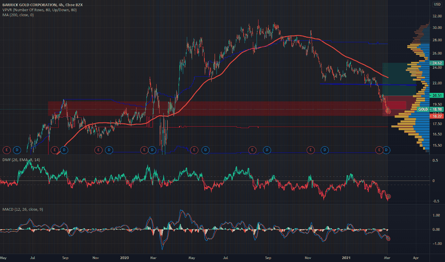
Task: Open earnings E marker between Jul and Sep 2020
Action: pyautogui.click(x=252, y=150)
